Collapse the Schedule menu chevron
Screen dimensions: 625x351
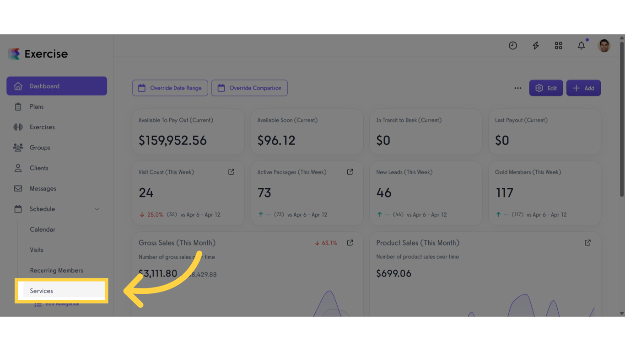(97, 209)
